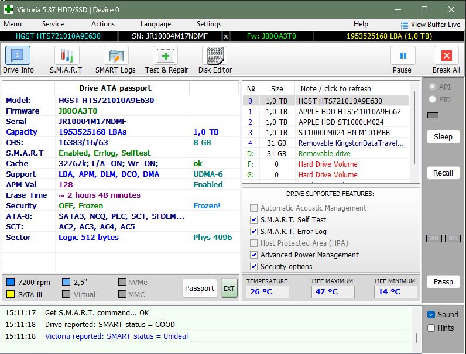Click the LIFE MINIMUM 14 °C field

click(x=396, y=291)
